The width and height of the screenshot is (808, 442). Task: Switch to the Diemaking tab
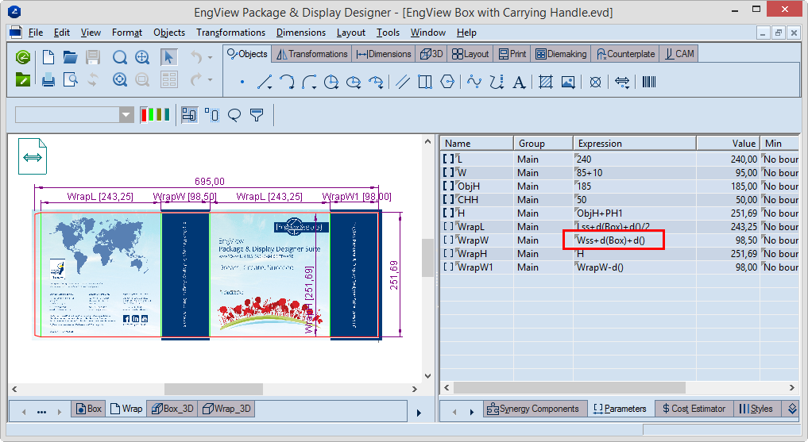coord(561,54)
